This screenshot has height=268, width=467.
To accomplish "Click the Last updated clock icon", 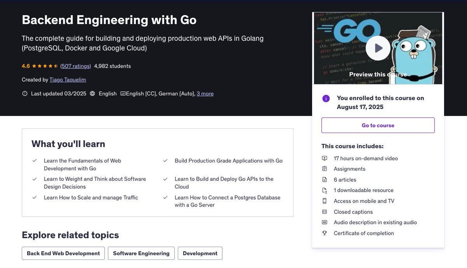I will coord(25,94).
